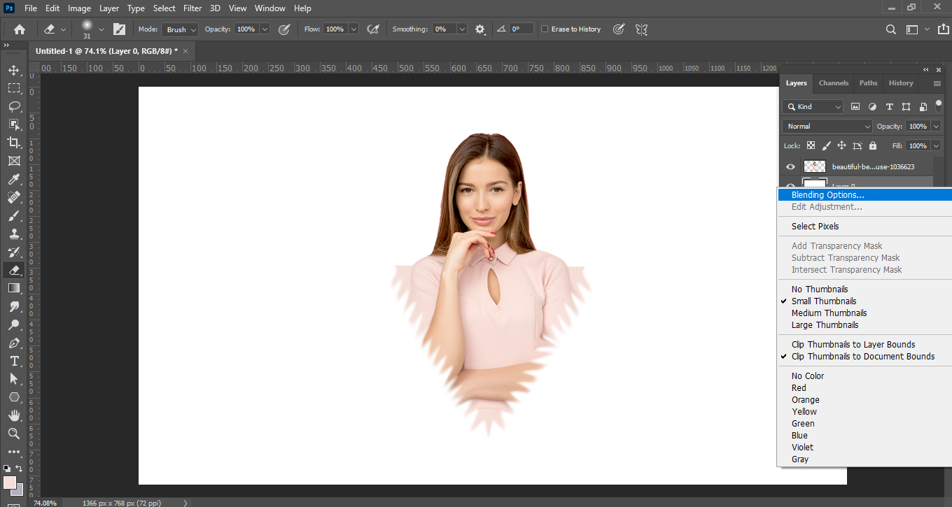Select the Clone Stamp tool
This screenshot has width=952, height=507.
[x=13, y=234]
